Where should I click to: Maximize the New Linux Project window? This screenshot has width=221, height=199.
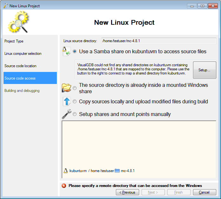pyautogui.click(x=202, y=6)
